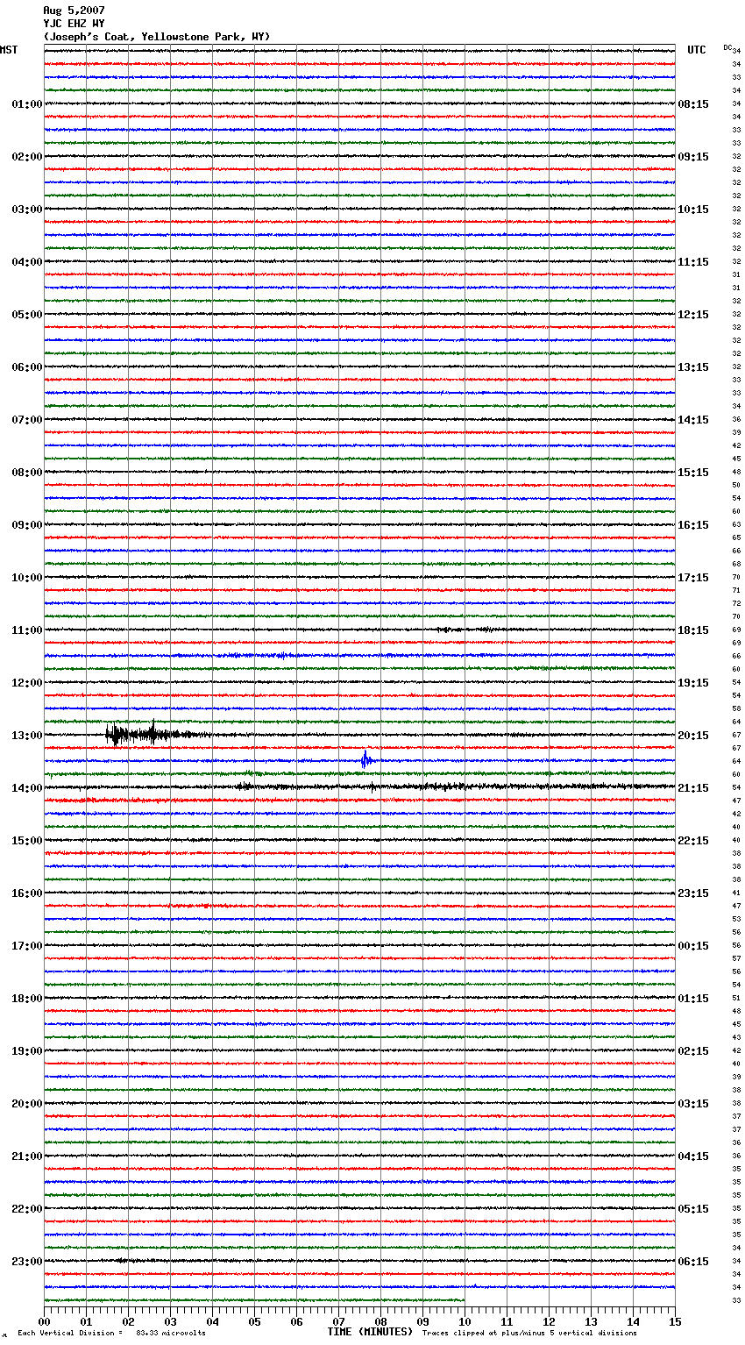Click the 21:00 MST time label
Viewport: 745px width, 1345px height.
pos(27,1156)
